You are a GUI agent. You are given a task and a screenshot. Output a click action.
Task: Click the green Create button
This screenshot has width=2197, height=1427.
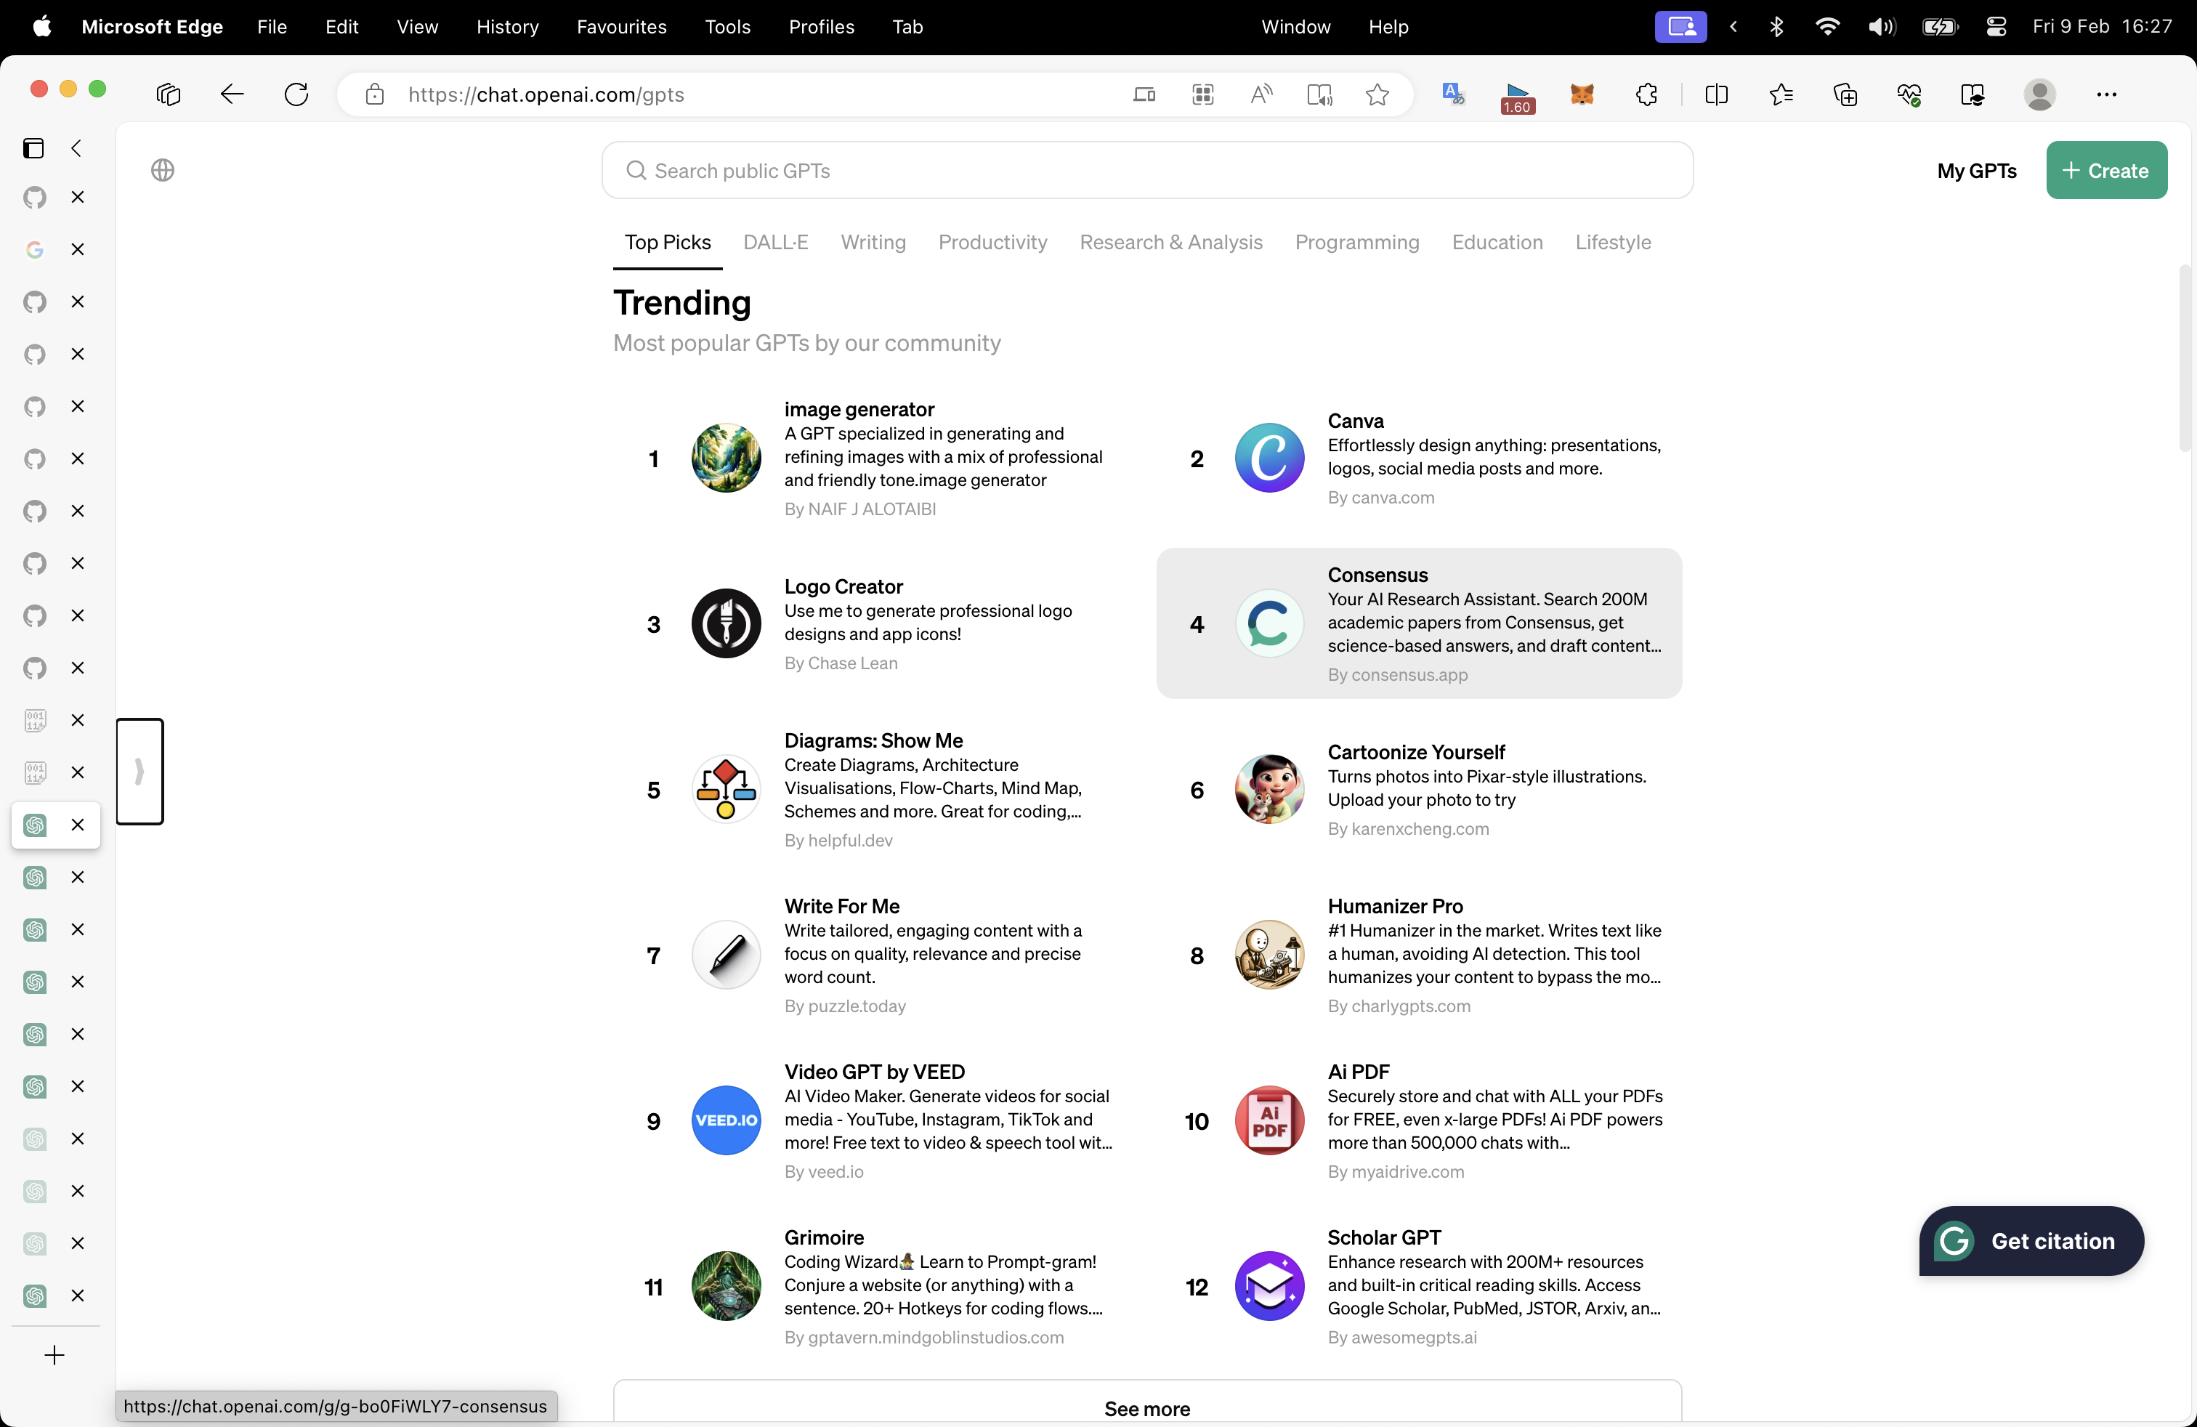point(2105,170)
